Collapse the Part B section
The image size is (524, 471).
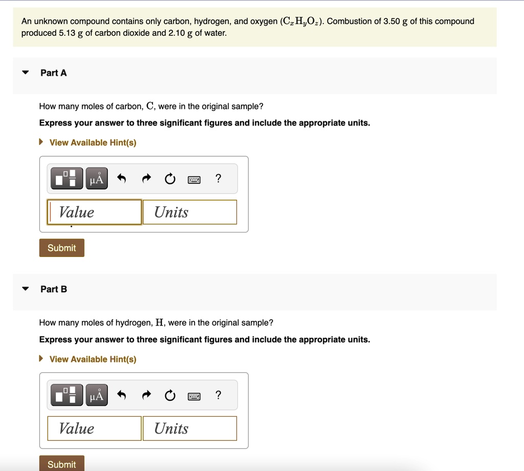coord(26,289)
